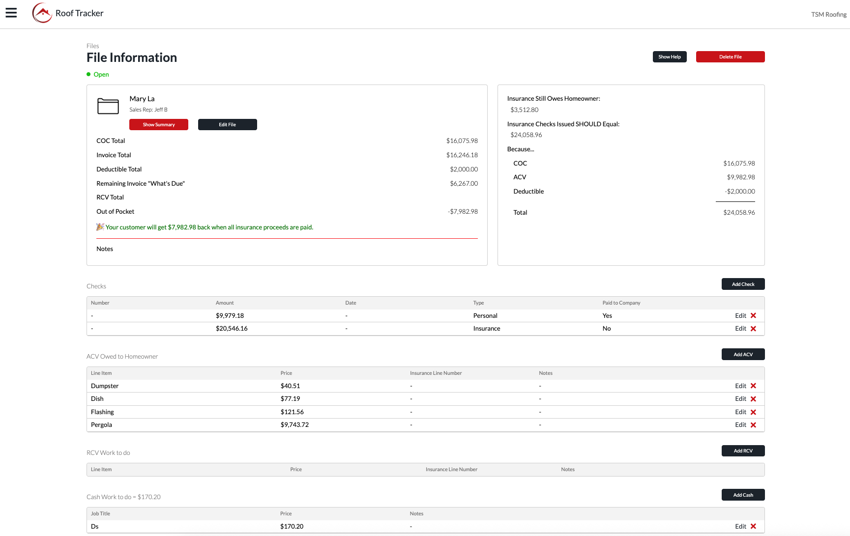
Task: Click the $20,546.16 check amount
Action: 232,329
